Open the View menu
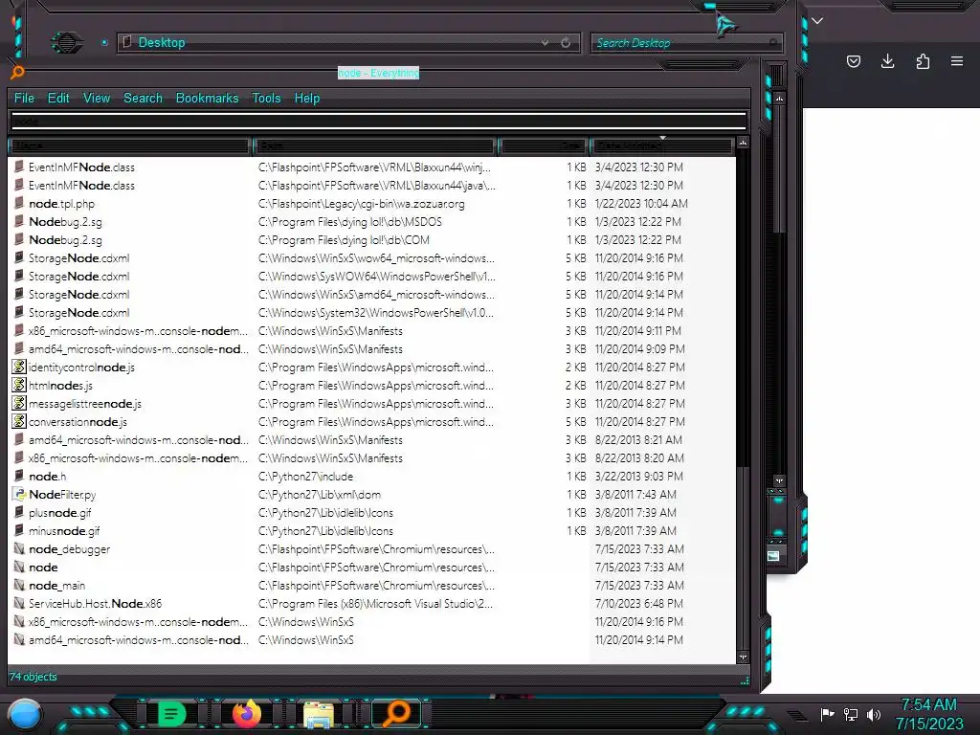The height and width of the screenshot is (735, 980). (x=97, y=99)
